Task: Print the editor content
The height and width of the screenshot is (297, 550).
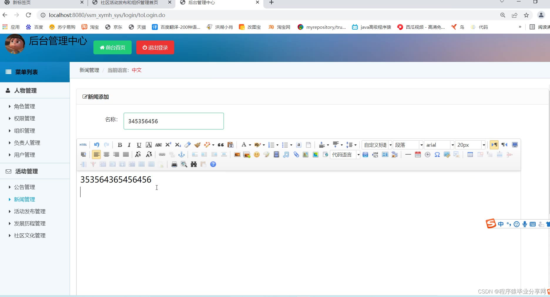Action: click(174, 164)
